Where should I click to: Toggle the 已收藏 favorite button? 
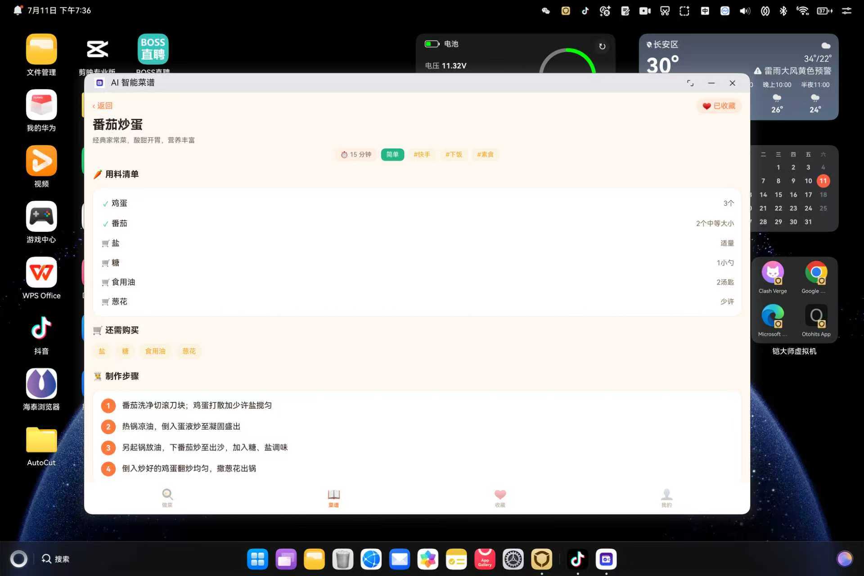pyautogui.click(x=719, y=106)
